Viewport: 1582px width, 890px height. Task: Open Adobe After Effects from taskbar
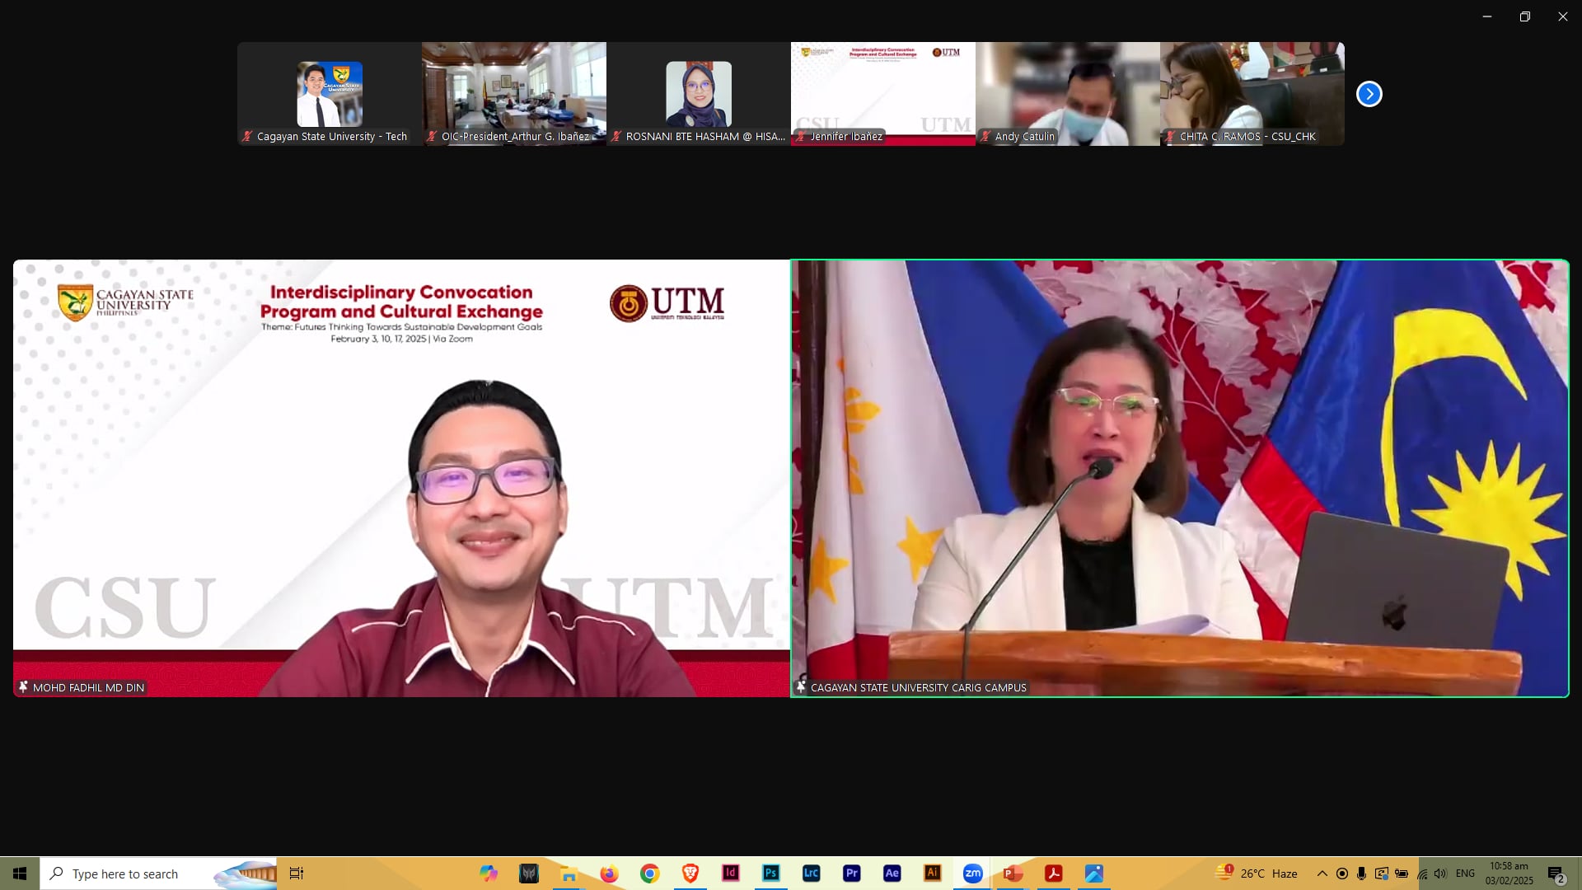tap(892, 874)
